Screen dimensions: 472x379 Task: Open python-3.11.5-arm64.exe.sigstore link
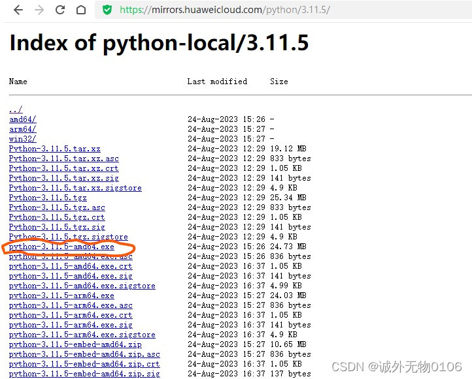[x=82, y=335]
